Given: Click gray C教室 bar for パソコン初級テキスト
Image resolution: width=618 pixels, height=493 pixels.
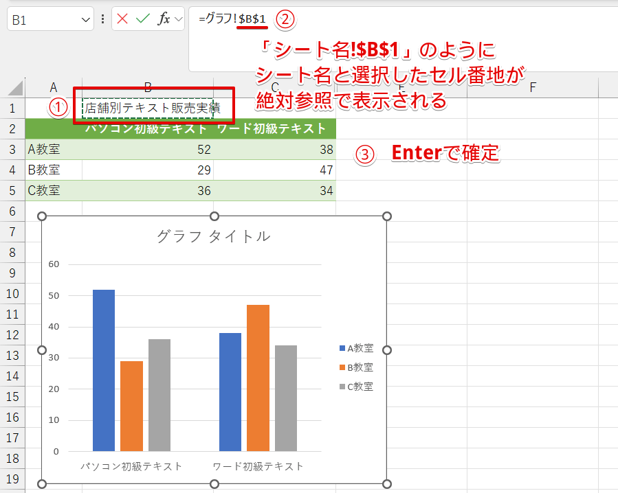Looking at the screenshot, I should click(159, 395).
